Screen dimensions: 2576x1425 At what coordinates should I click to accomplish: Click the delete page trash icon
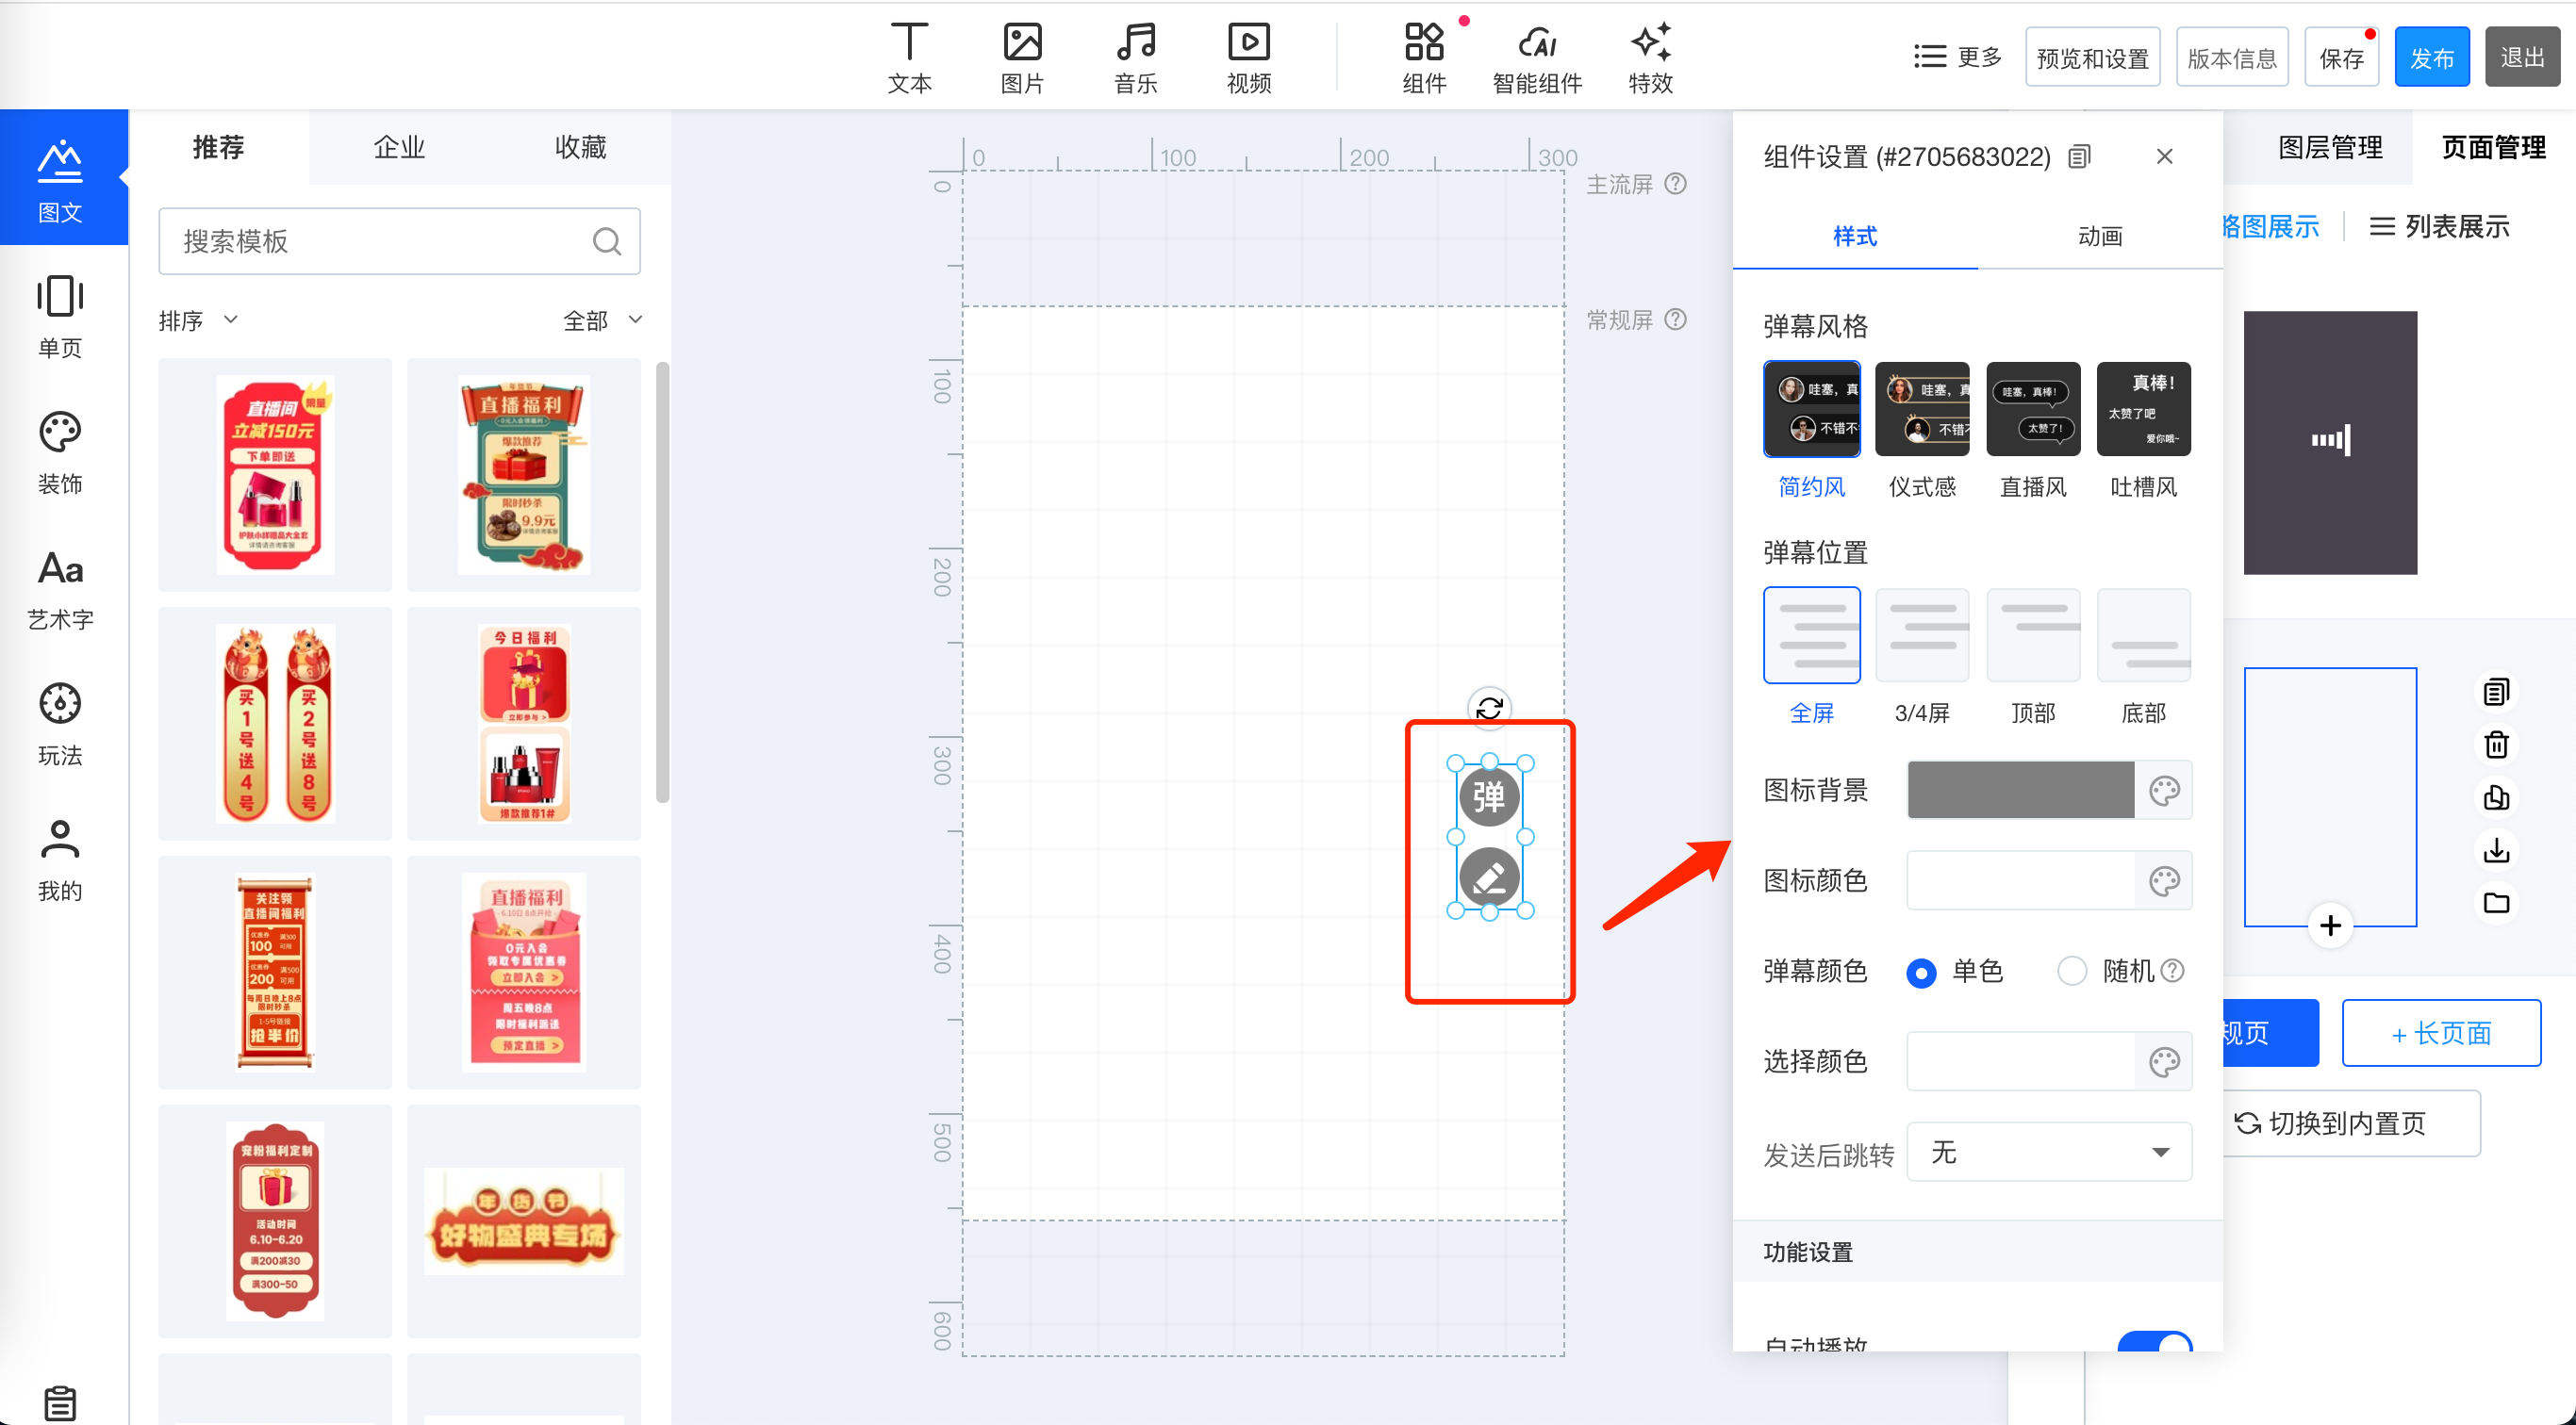pos(2496,745)
